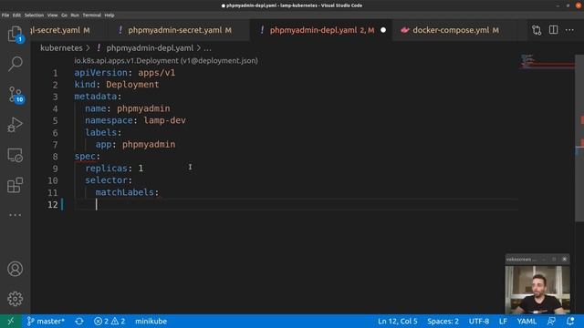Click the remote window indicator in status bar
The width and height of the screenshot is (584, 328).
10,321
